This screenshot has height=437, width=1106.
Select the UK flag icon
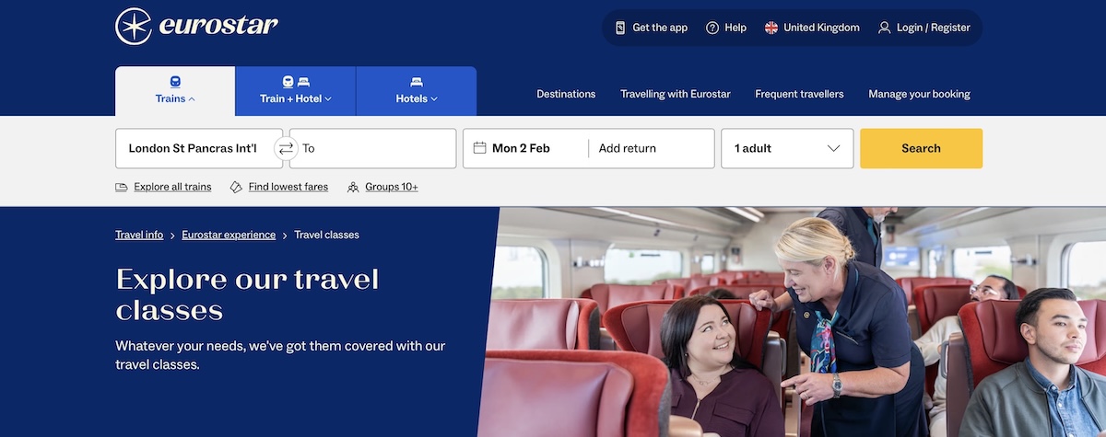point(771,28)
